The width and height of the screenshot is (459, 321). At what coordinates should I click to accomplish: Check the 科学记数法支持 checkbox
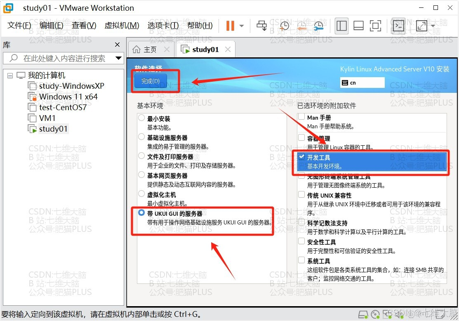[301, 222]
